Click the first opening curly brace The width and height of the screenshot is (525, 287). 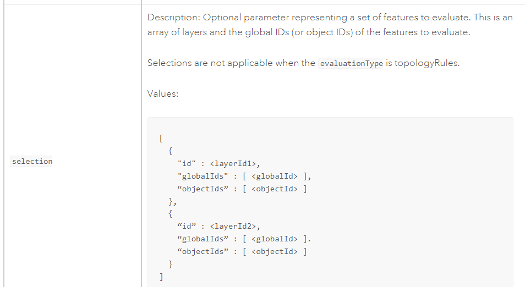pos(171,151)
